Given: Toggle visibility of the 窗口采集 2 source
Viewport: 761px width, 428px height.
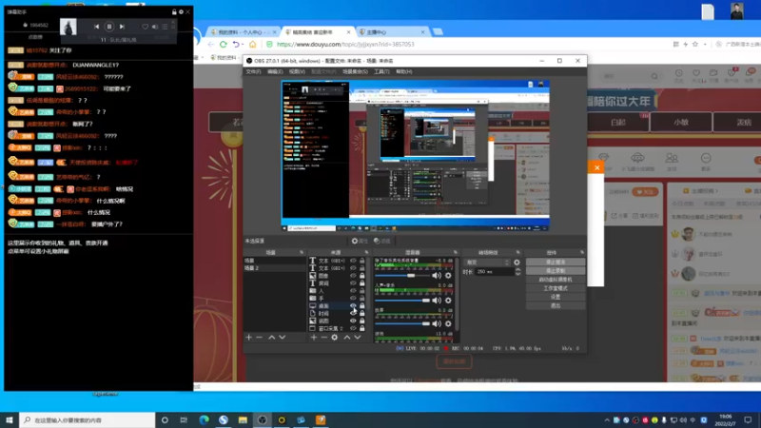Looking at the screenshot, I should 353,328.
